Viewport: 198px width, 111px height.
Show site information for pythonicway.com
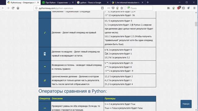click(36, 8)
